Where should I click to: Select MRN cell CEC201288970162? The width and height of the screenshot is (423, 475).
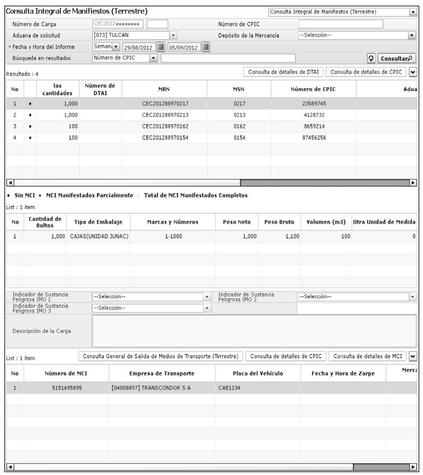(165, 126)
